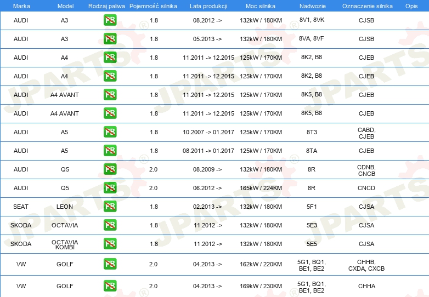429x297 pixels.
Task: Click the fuel icon in the GOLF 162kW row
Action: (110, 264)
